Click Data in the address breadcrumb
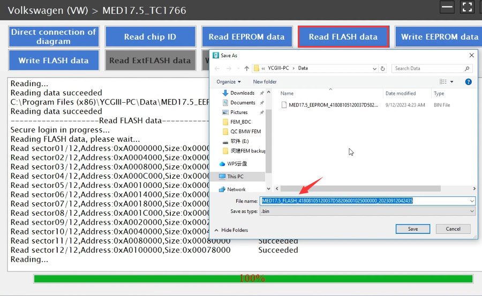The width and height of the screenshot is (482, 296). 303,68
